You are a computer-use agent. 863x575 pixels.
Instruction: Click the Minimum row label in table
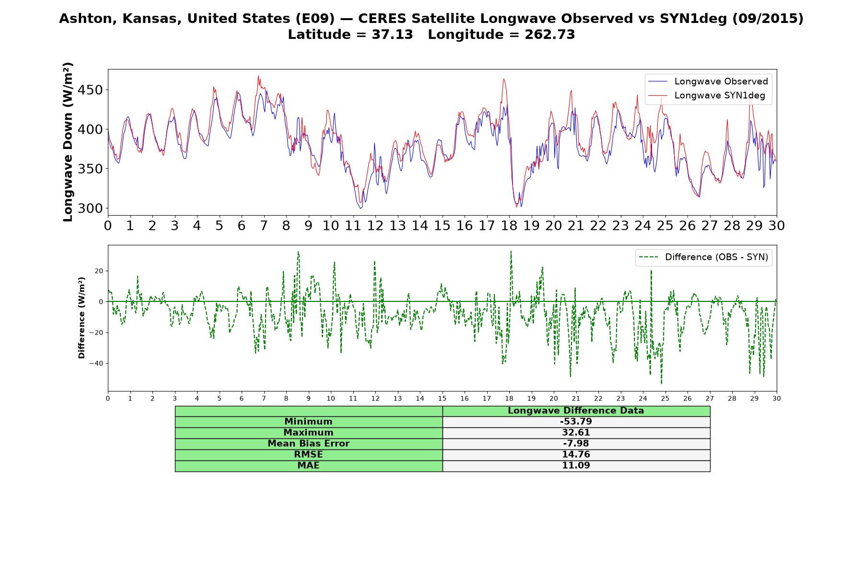pos(309,422)
